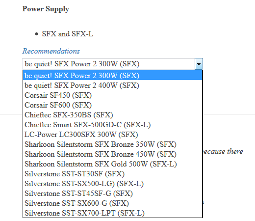Select be quiet! SFX Power 2 300W highlighted option
Image resolution: width=255 pixels, height=221 pixels.
point(112,76)
